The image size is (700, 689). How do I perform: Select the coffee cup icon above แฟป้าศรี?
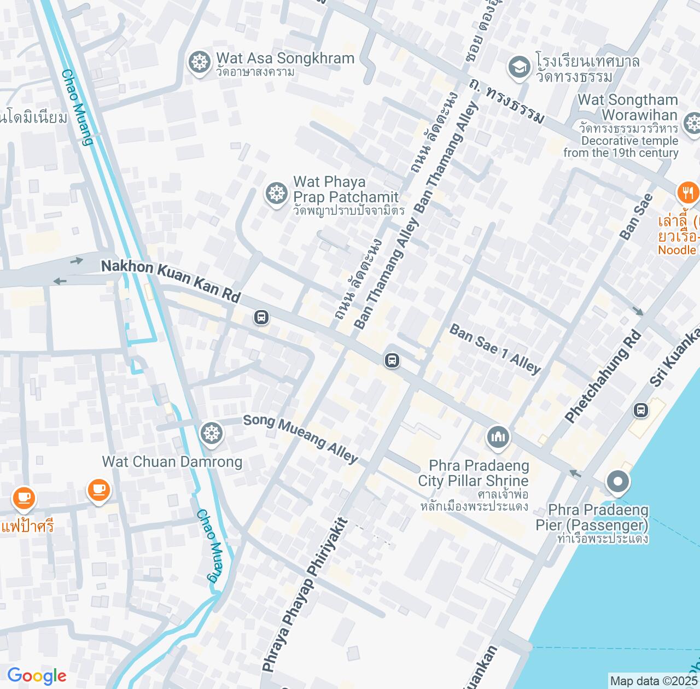pyautogui.click(x=24, y=498)
